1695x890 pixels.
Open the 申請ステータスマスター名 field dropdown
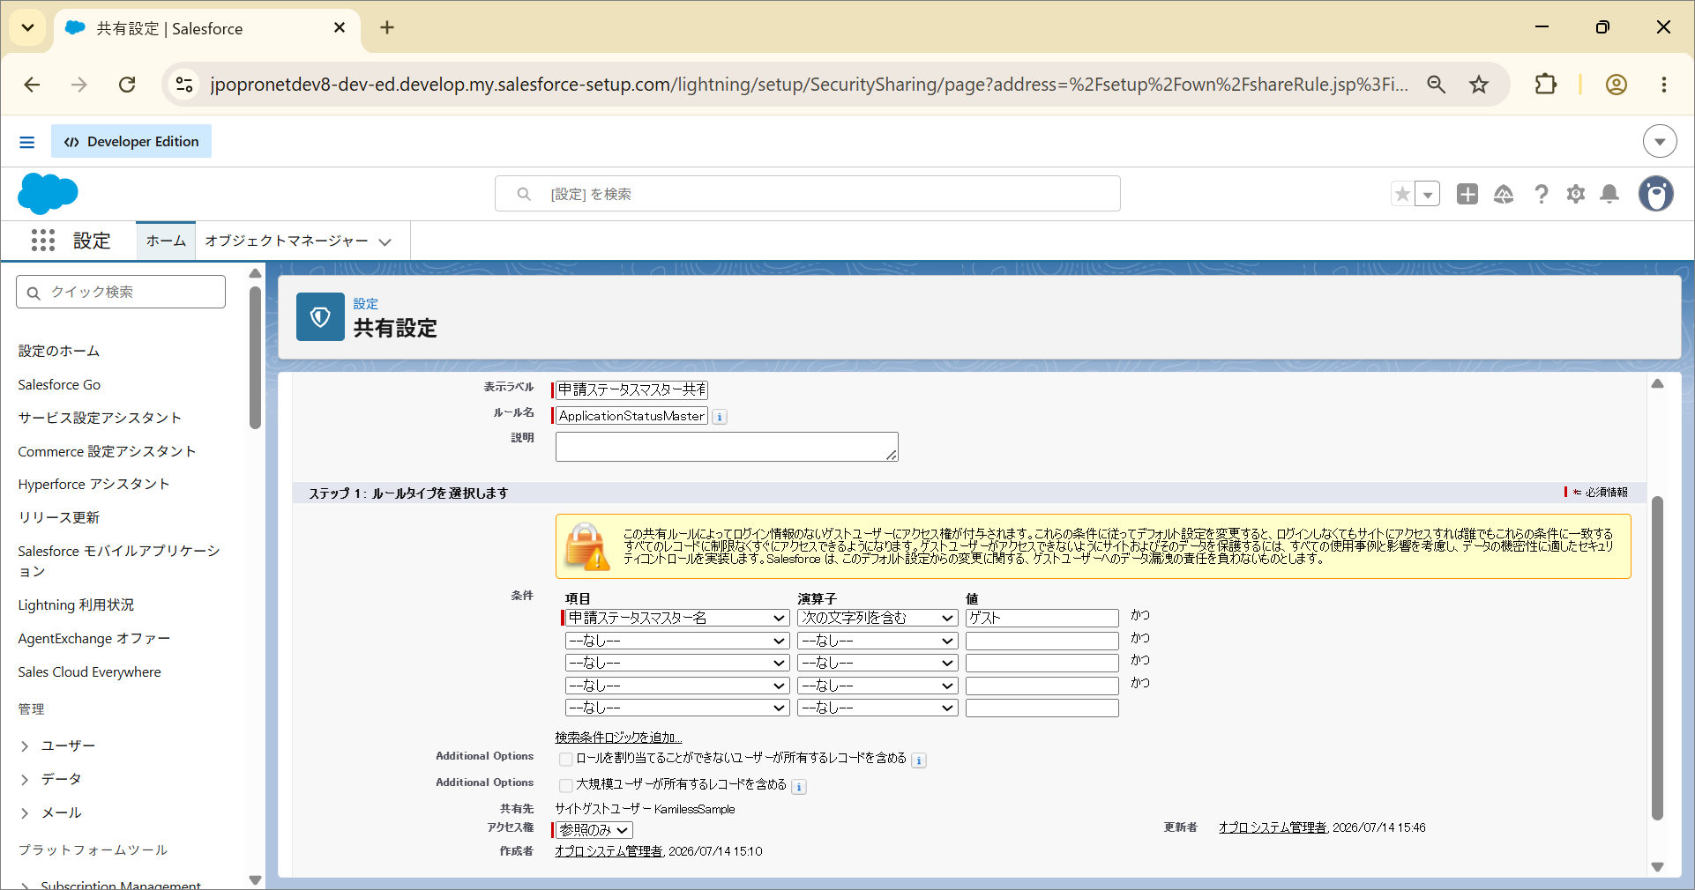point(676,618)
